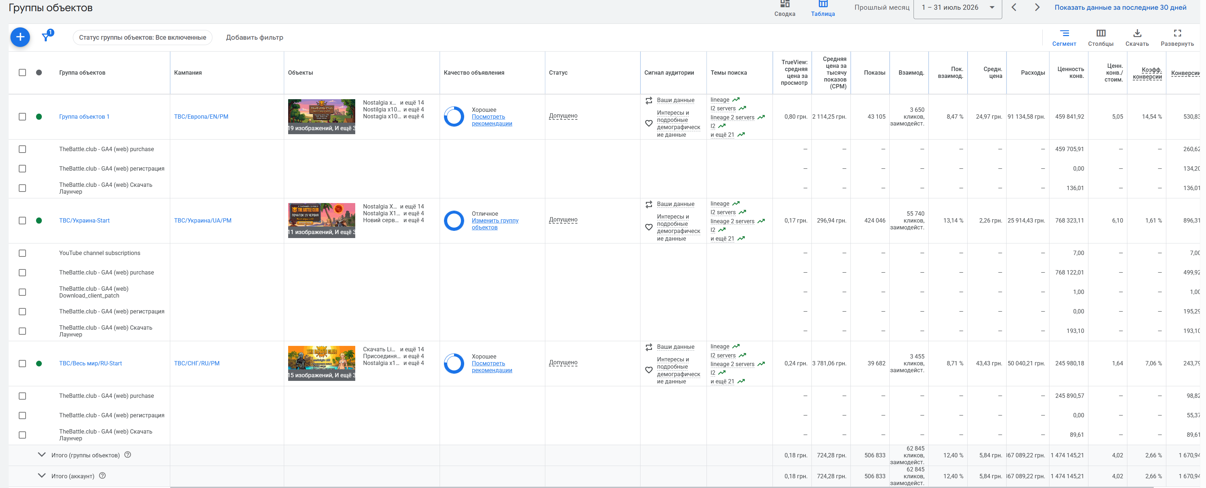
Task: Tick checkbox for Группа объектов 1
Action: pos(22,116)
